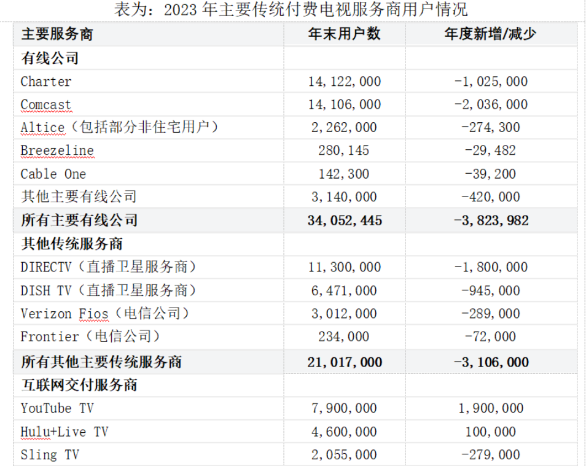Screen dimensions: 586x466
Task: Select the header cell 年度新增/减少
Action: 490,34
